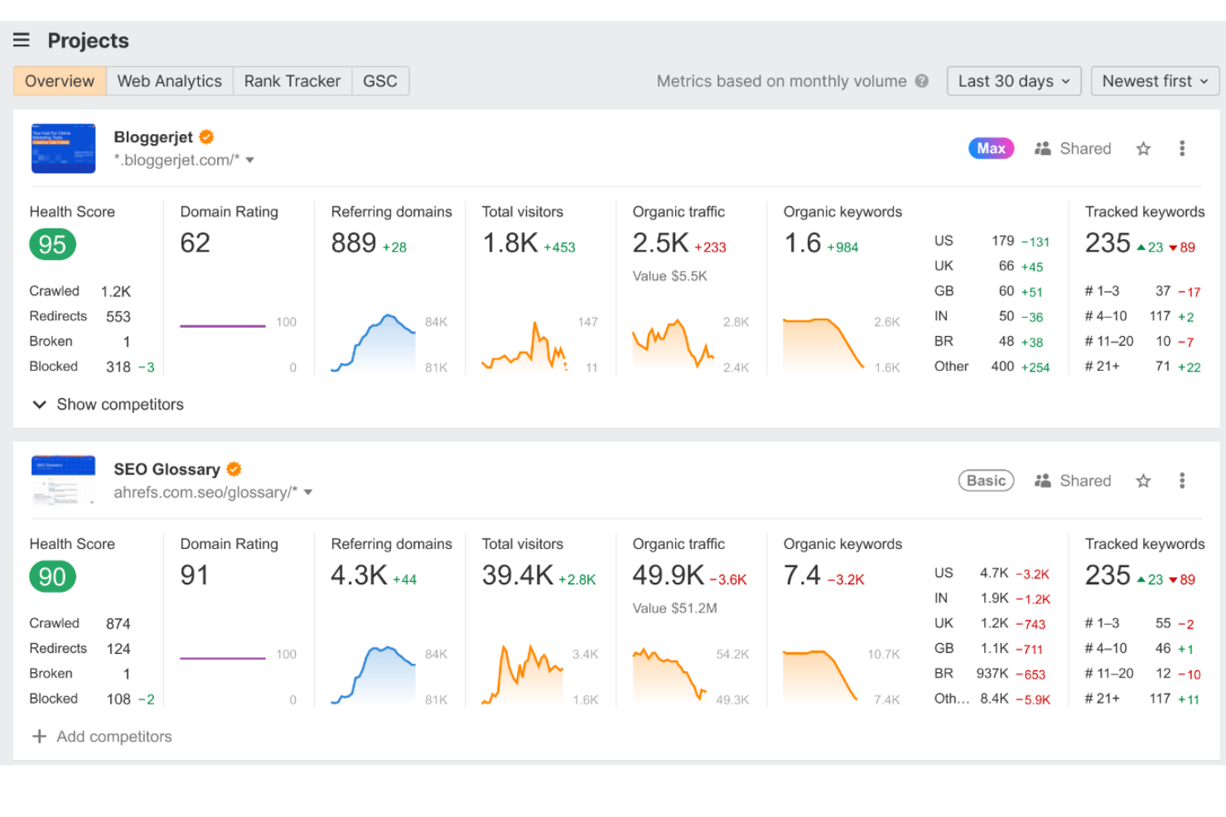This screenshot has height=817, width=1226.
Task: Open the GSC tab
Action: [x=380, y=81]
